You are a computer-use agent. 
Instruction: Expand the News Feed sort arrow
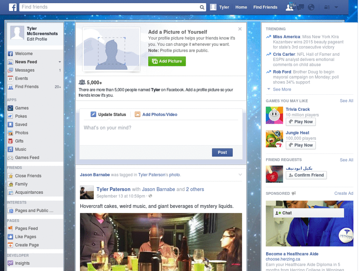(60, 62)
